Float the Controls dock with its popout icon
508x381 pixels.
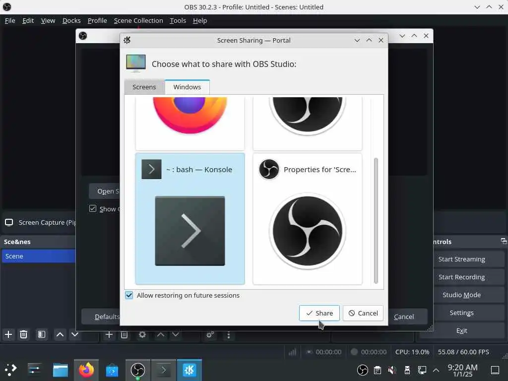[504, 241]
